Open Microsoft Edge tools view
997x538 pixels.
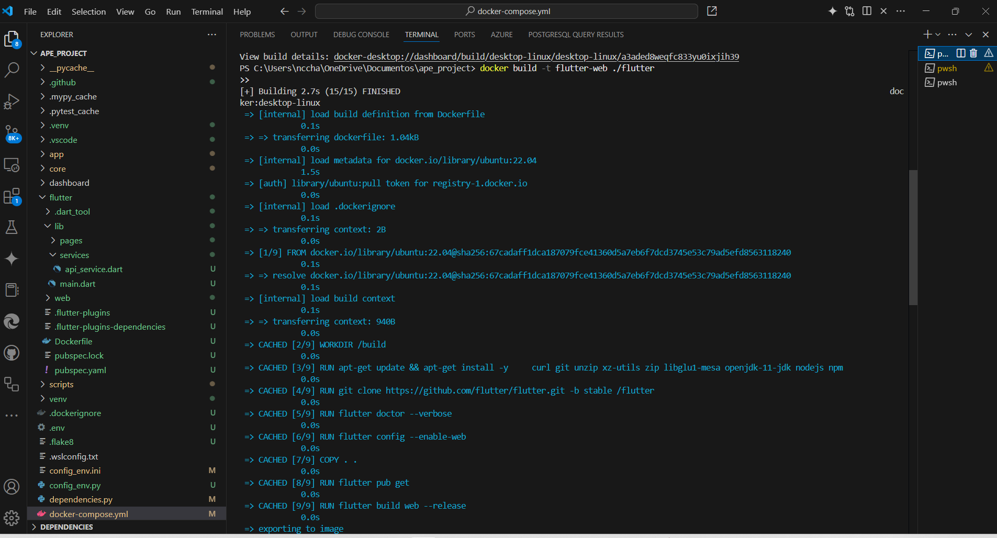click(x=12, y=321)
